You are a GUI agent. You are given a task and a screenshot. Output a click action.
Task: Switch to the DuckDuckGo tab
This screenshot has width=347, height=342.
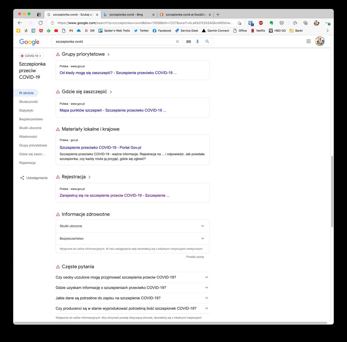[185, 14]
